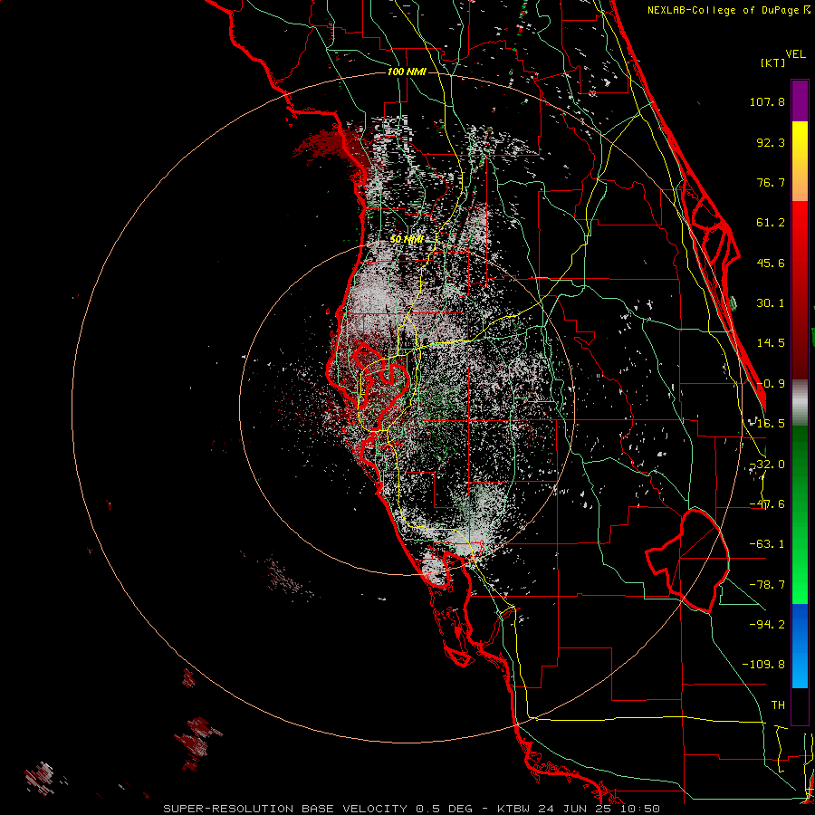Select the -32.0 legend value
This screenshot has width=815, height=815.
[767, 465]
